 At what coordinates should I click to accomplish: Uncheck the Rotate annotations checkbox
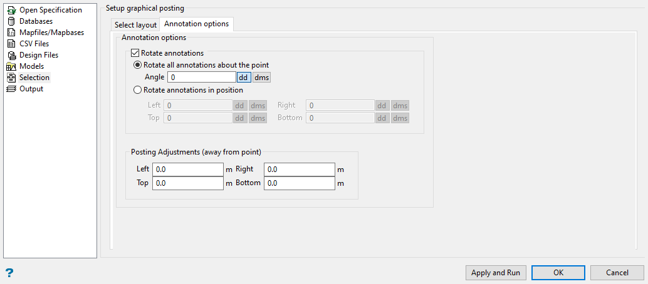[135, 54]
